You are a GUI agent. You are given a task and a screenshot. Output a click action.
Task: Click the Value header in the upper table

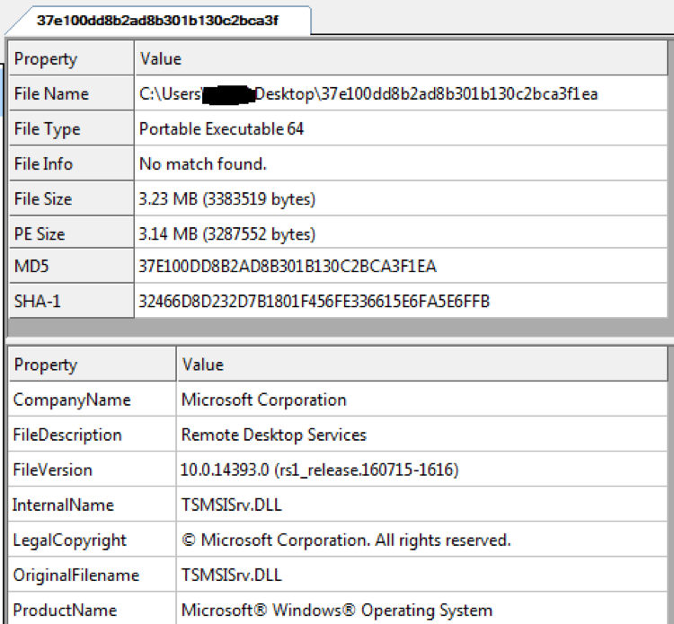(401, 59)
